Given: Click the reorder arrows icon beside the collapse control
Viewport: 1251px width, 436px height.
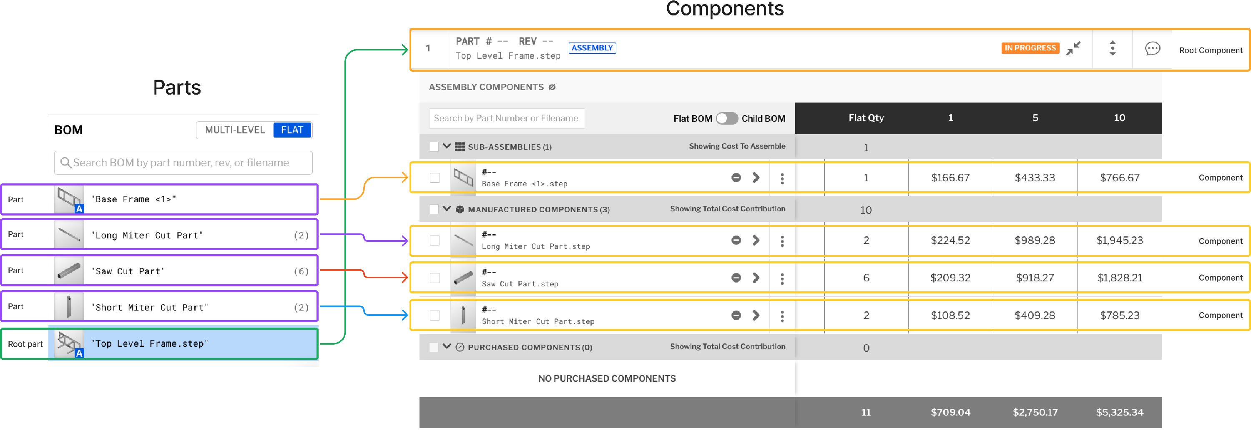Looking at the screenshot, I should point(1112,48).
